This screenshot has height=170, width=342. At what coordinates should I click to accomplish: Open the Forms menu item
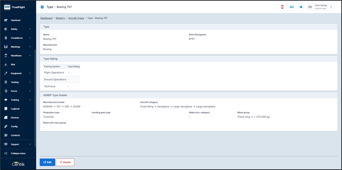coord(14,91)
